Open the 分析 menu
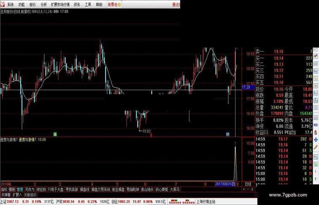The image size is (319, 205). click(43, 5)
